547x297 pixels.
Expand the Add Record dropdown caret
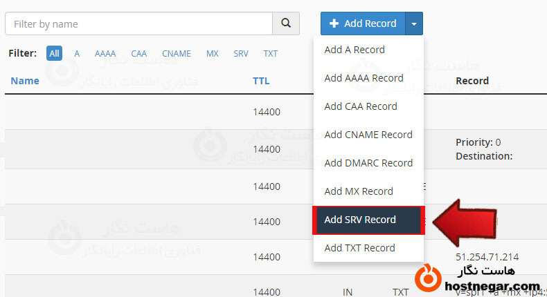414,23
